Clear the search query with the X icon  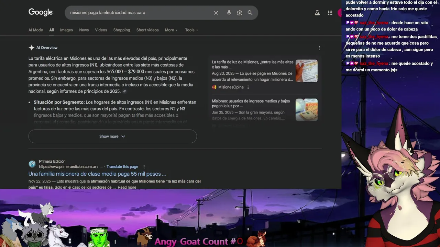[216, 13]
